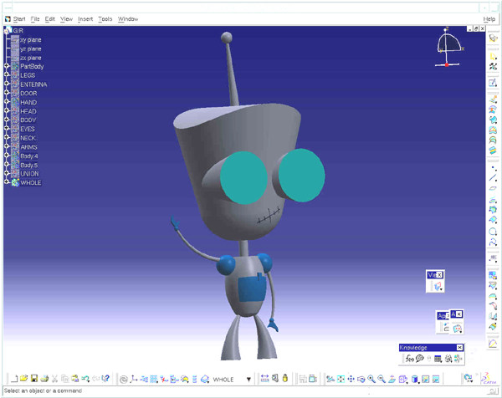Click the CATIA logo icon at bottom right
502x398 pixels.
click(489, 379)
